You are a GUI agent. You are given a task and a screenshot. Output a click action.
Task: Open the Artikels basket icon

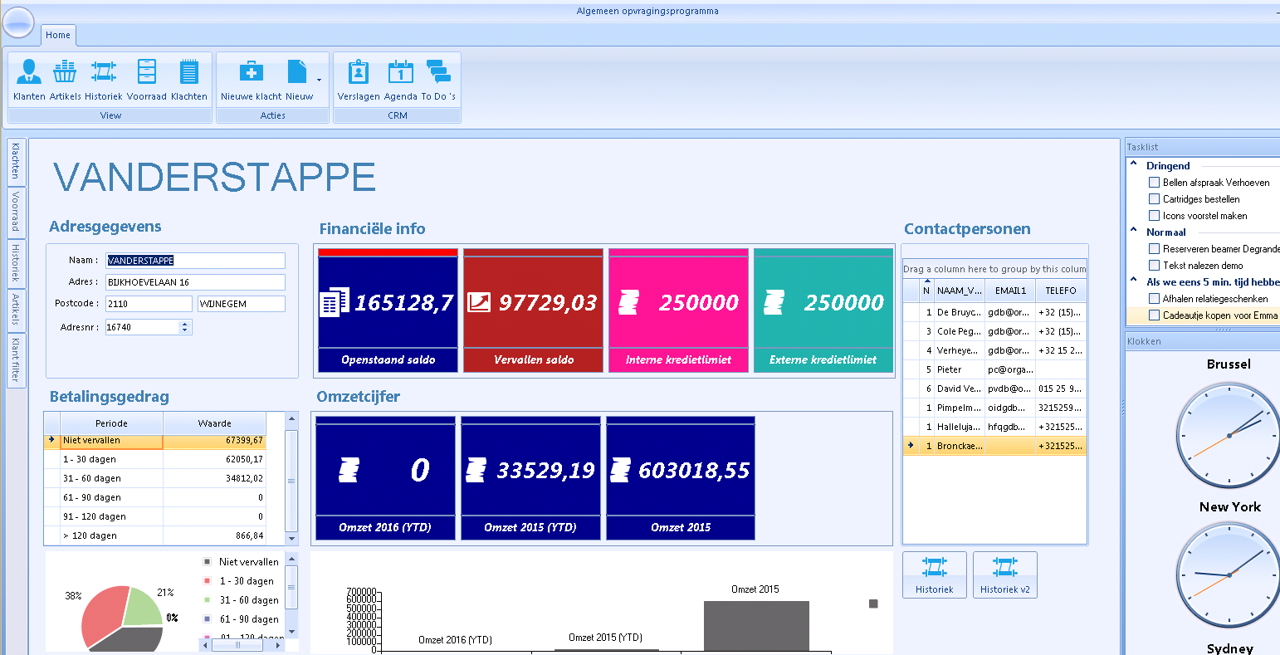(65, 72)
